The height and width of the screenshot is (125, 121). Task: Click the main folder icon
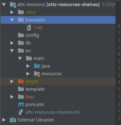[29, 58]
